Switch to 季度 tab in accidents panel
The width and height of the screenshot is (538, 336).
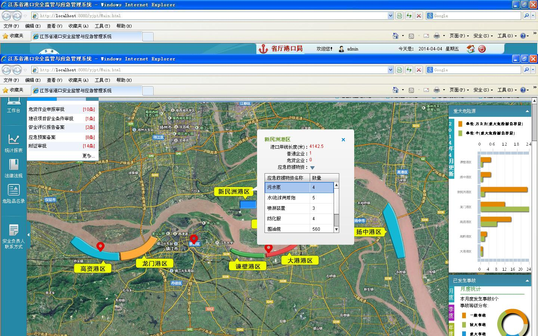[451, 312]
